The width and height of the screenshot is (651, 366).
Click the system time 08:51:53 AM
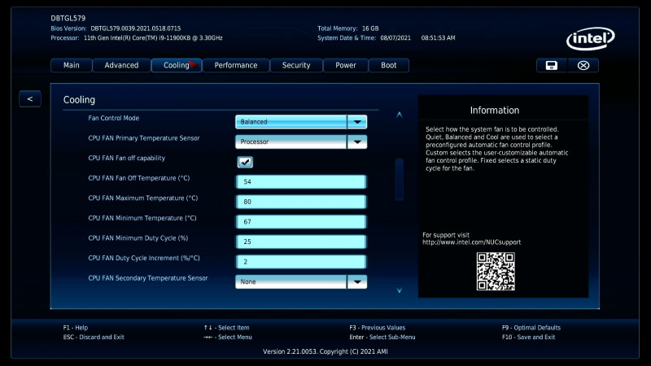(438, 37)
